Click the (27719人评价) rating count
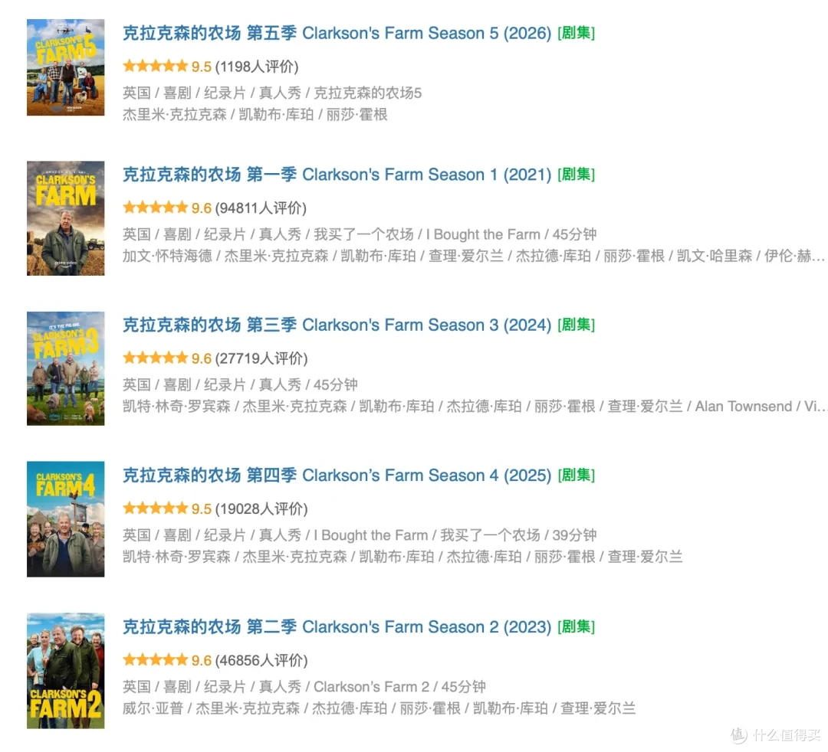The height and width of the screenshot is (752, 828). coord(261,358)
